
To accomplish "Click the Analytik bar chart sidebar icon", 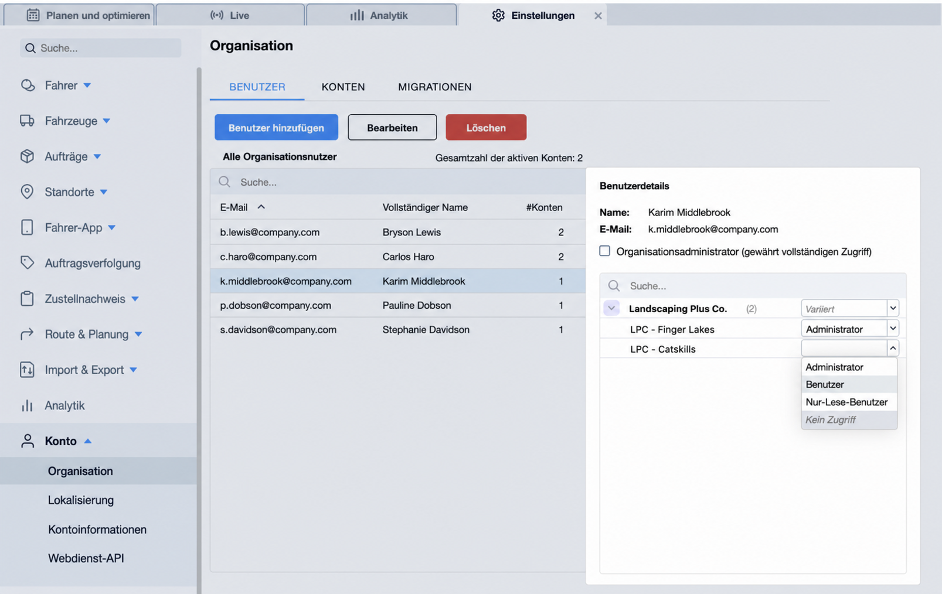I will 27,405.
